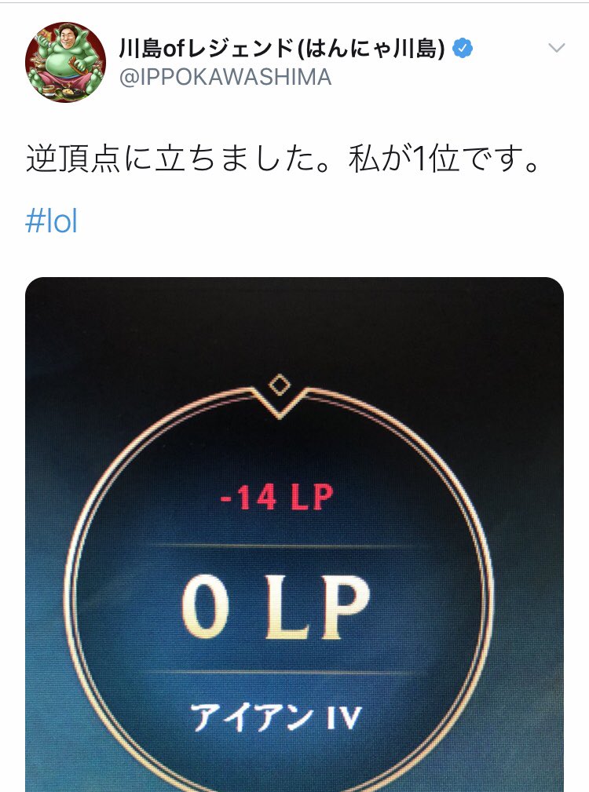Click the blue verified badge
589x792 pixels.
coord(463,49)
